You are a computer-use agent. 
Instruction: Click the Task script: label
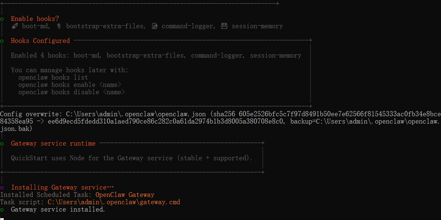[22, 202]
